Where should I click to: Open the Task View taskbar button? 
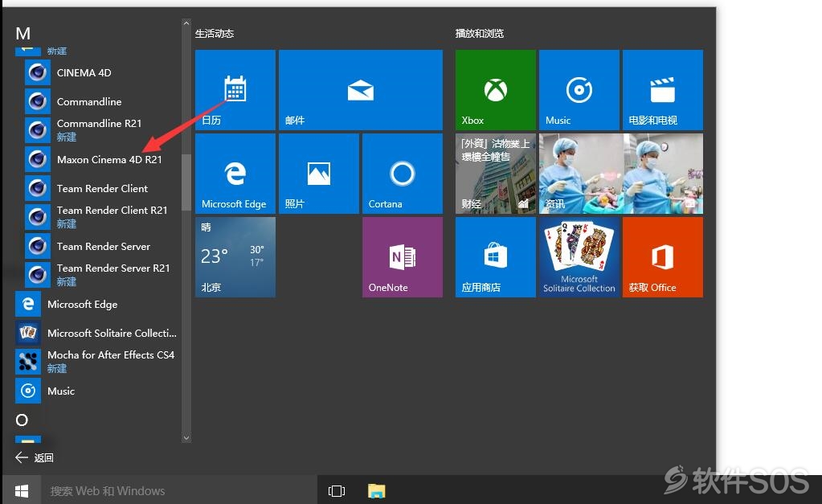pyautogui.click(x=337, y=490)
